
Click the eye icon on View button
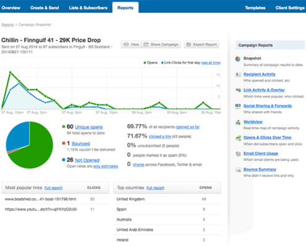tap(126, 44)
